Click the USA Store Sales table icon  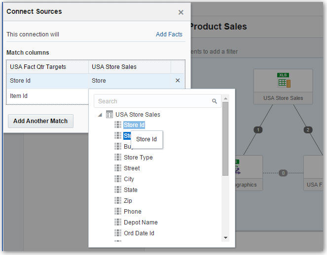(109, 114)
